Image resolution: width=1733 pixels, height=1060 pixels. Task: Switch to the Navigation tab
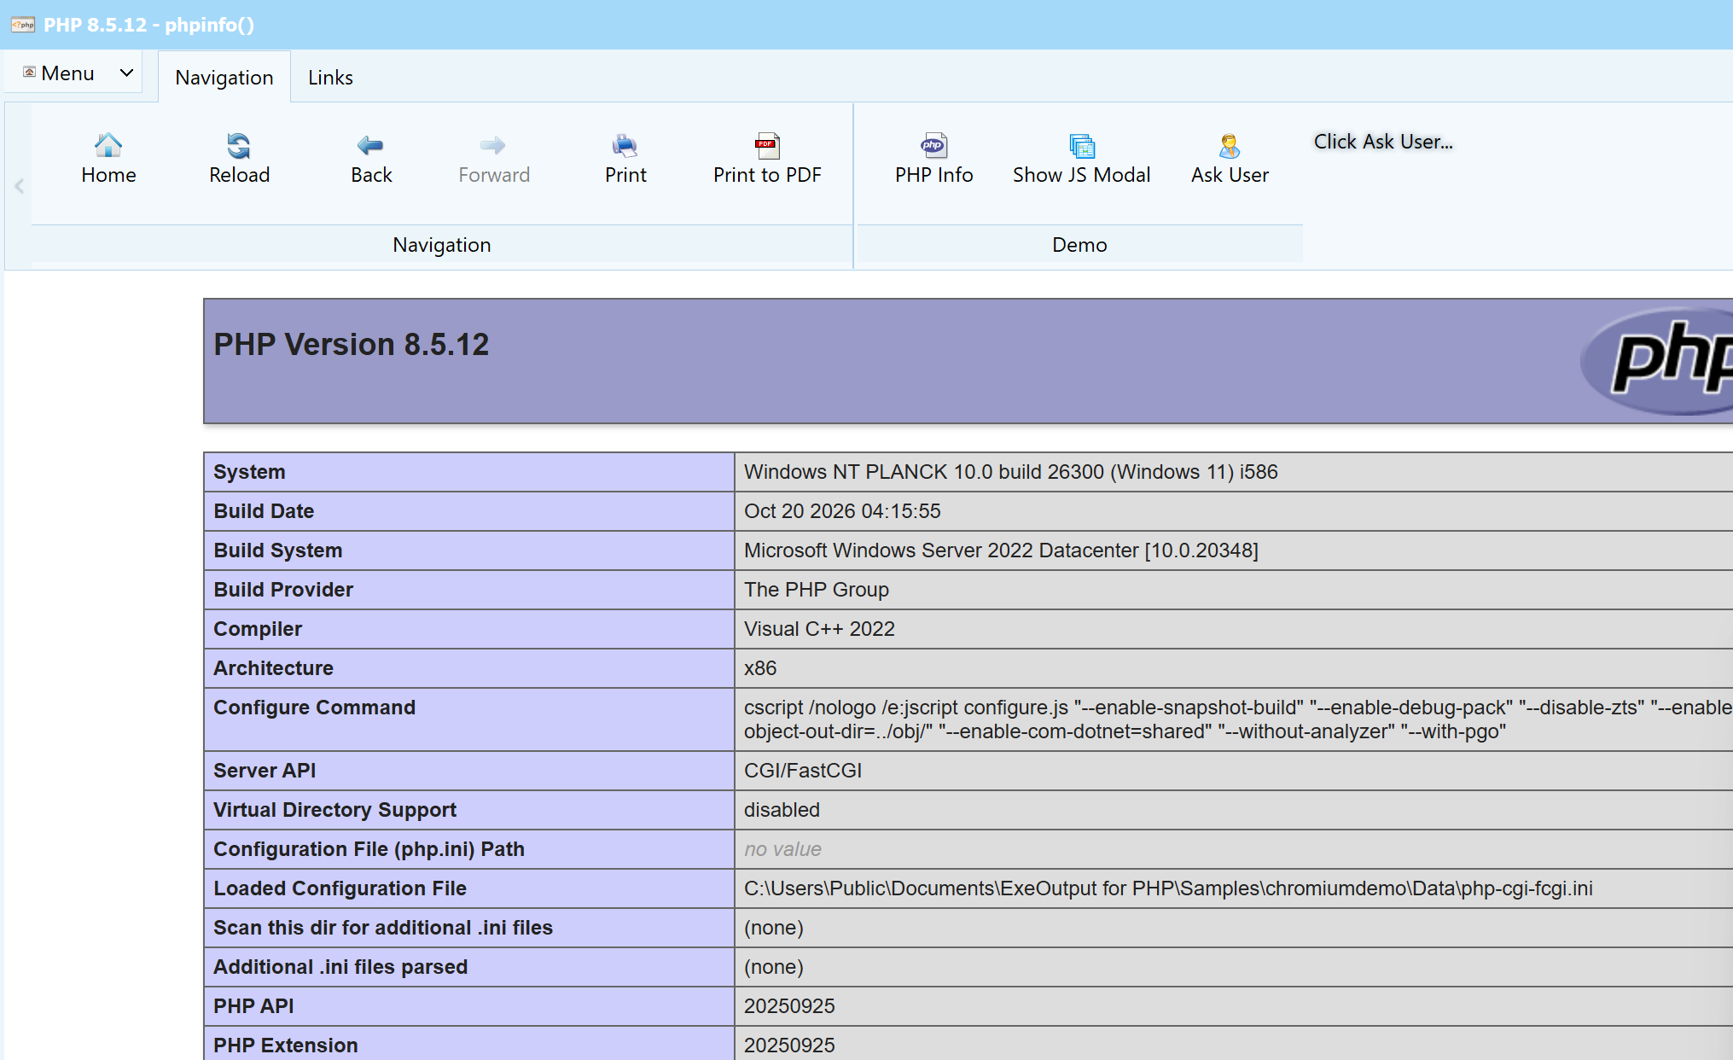[224, 78]
